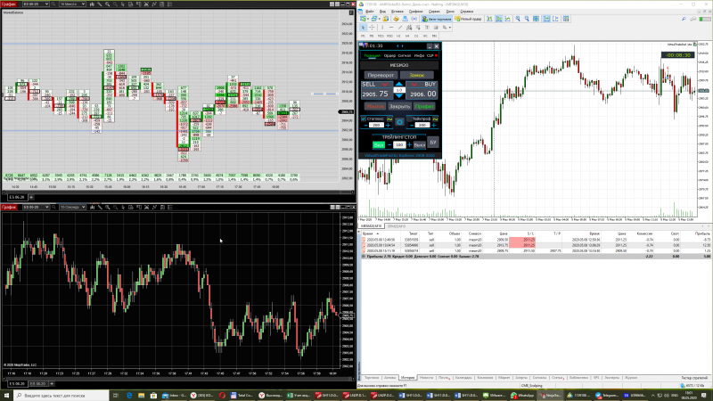Click Переворот button in trade pad
The width and height of the screenshot is (713, 401).
(x=381, y=75)
